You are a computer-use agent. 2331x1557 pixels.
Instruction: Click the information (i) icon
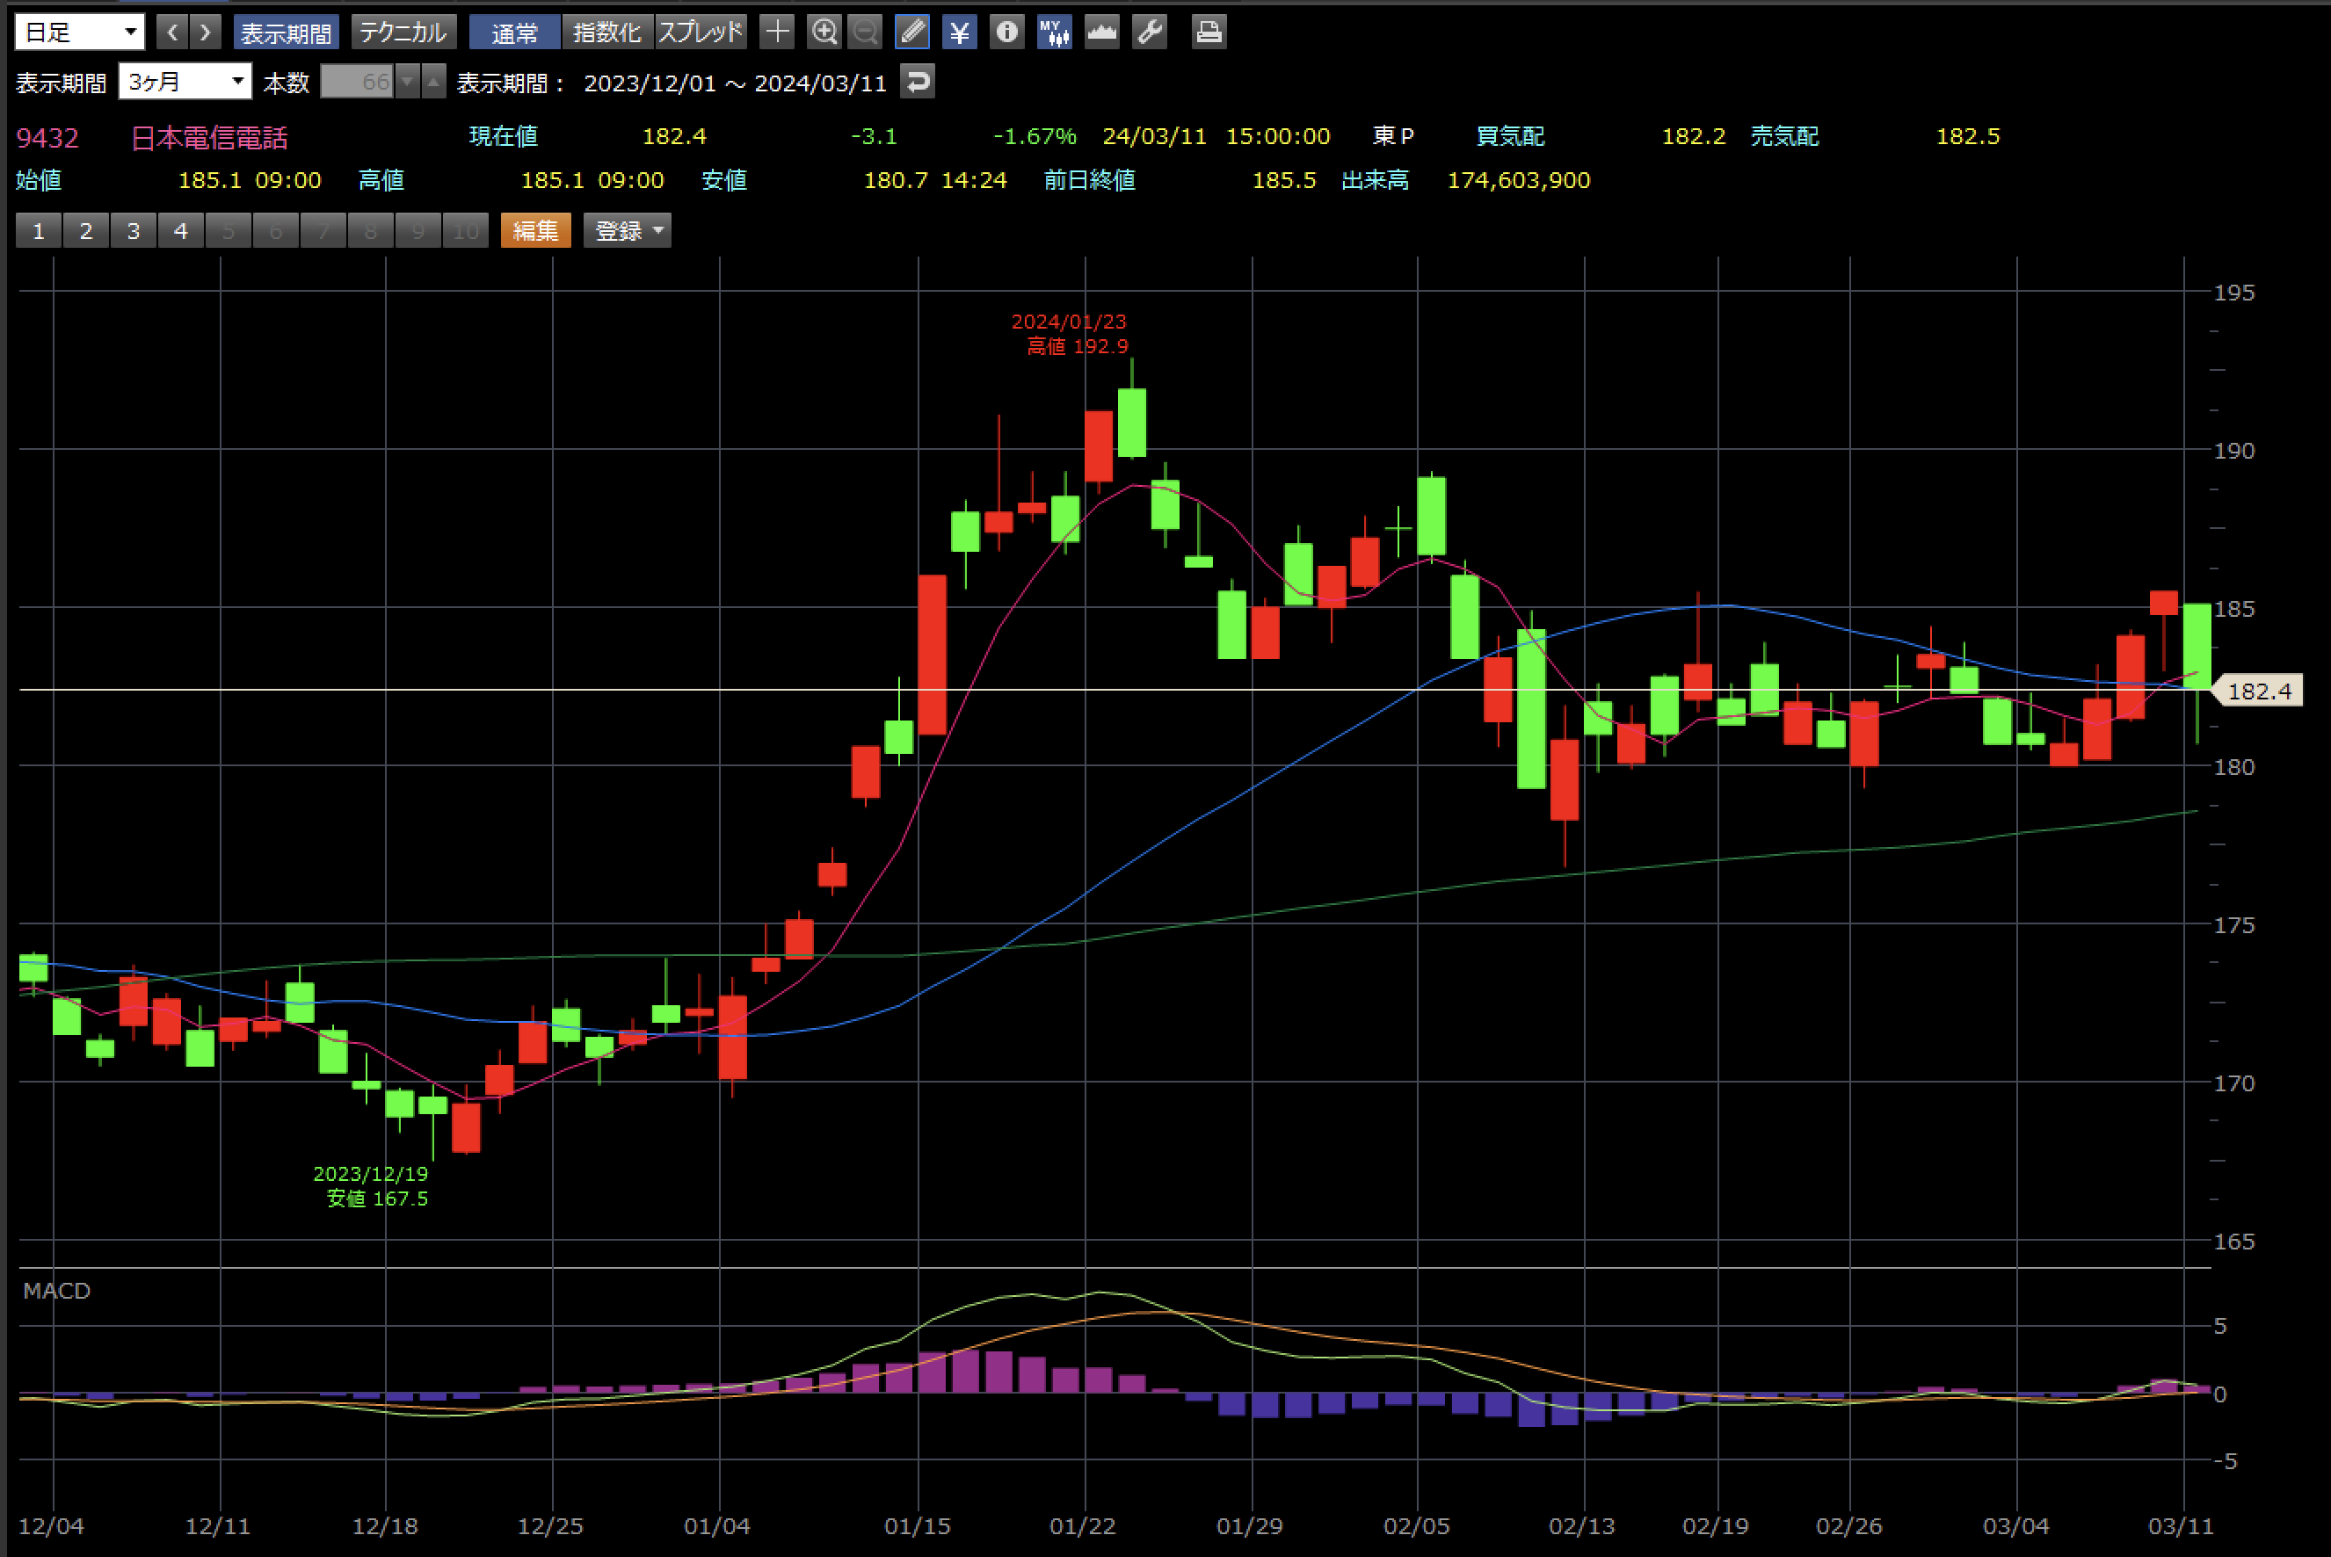pyautogui.click(x=1006, y=32)
